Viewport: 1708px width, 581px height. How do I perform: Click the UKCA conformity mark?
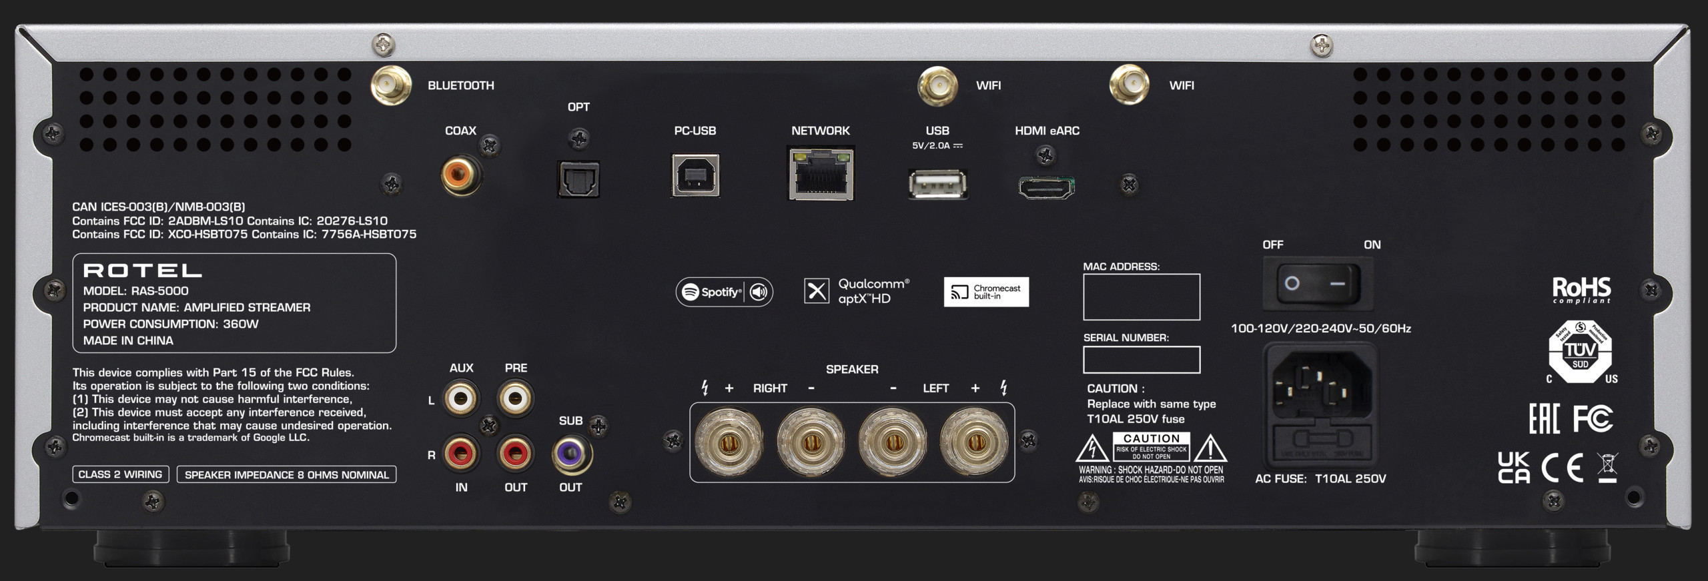(1514, 468)
